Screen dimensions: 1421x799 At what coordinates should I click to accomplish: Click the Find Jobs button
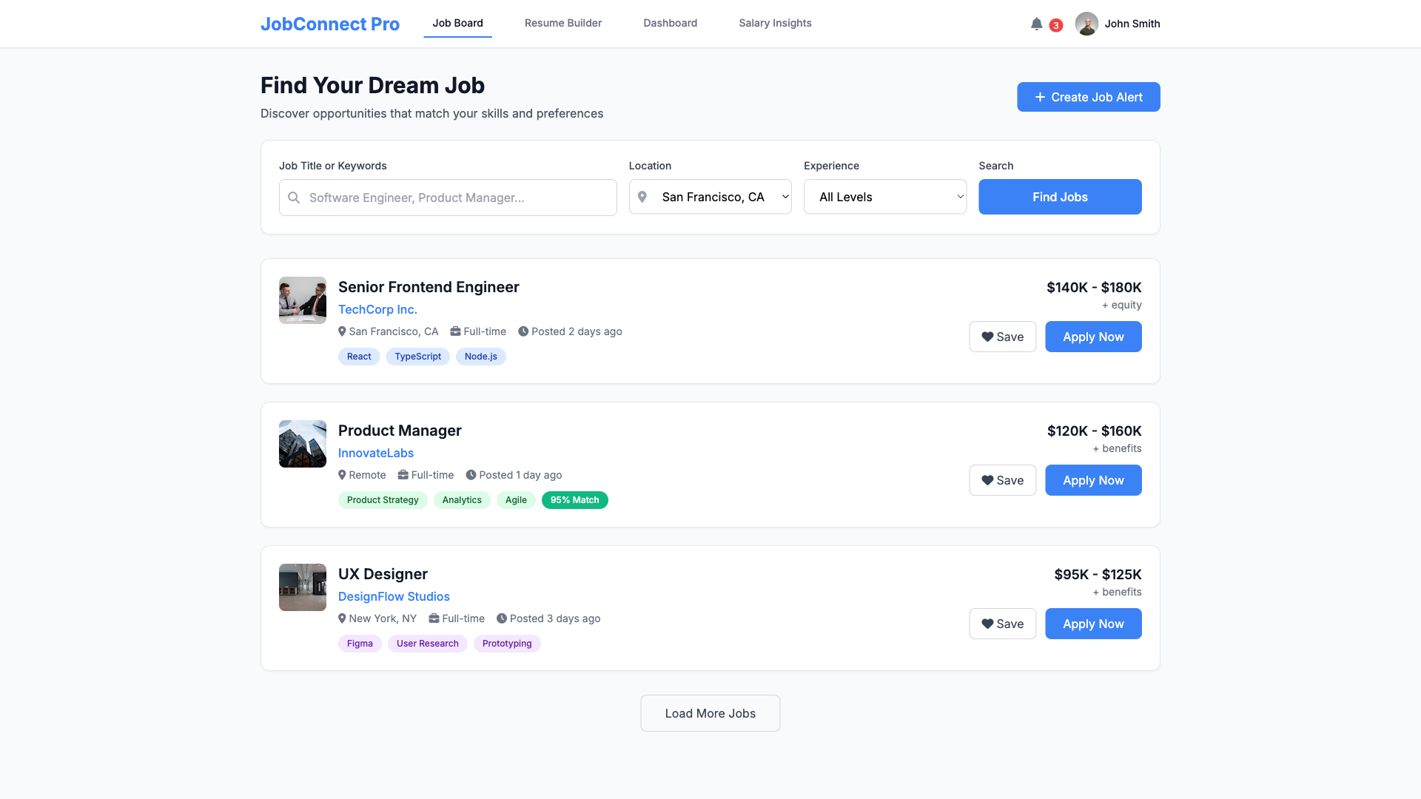pos(1060,197)
